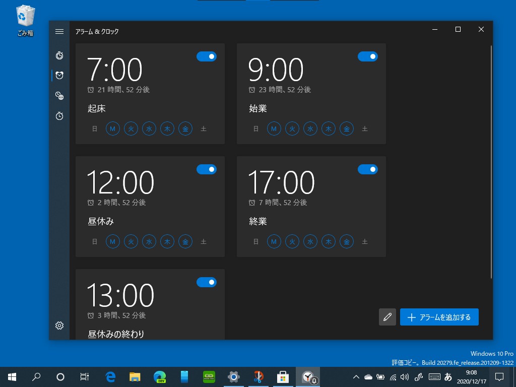Open the Stopwatch section in the sidebar
The height and width of the screenshot is (387, 516).
[59, 116]
